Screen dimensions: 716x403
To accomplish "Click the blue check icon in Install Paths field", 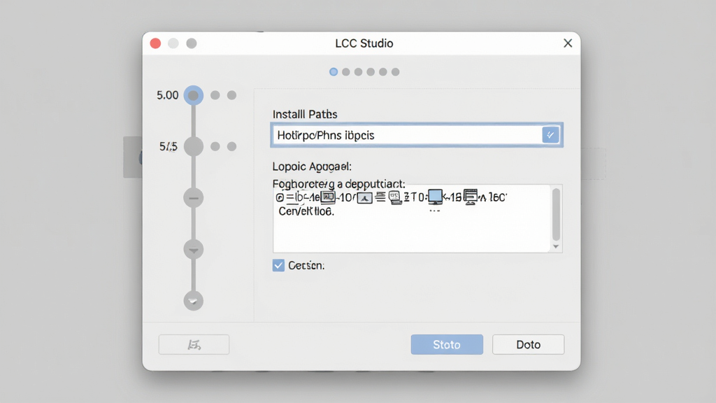I will [550, 135].
